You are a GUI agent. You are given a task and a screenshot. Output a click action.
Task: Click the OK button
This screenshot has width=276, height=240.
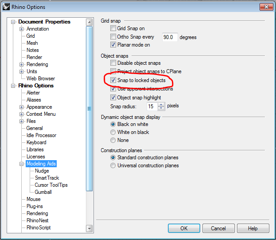(184, 228)
